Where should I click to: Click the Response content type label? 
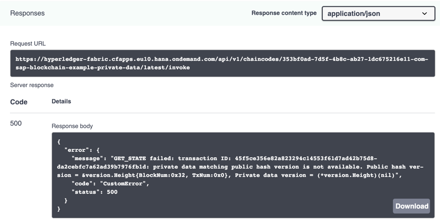pos(284,13)
